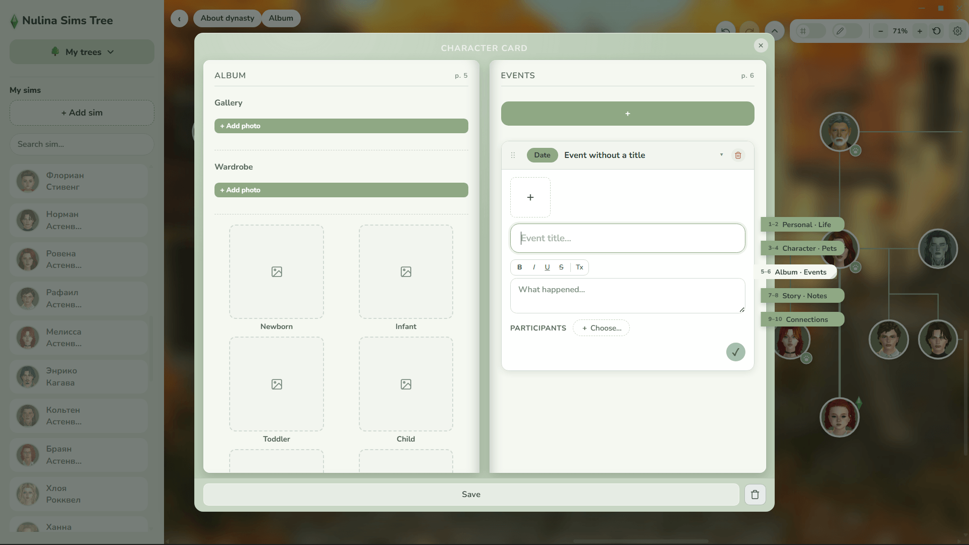Image resolution: width=969 pixels, height=545 pixels.
Task: Reset the zoom level
Action: pyautogui.click(x=937, y=31)
